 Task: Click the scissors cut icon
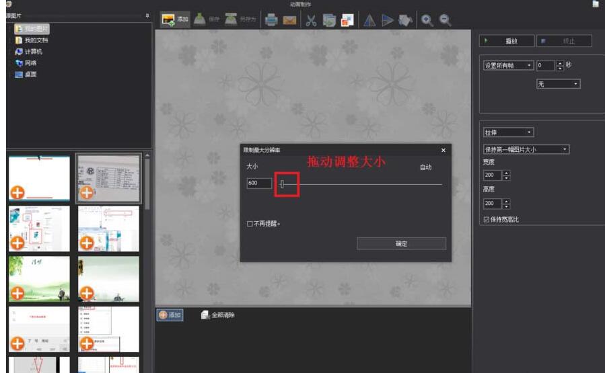pyautogui.click(x=311, y=20)
